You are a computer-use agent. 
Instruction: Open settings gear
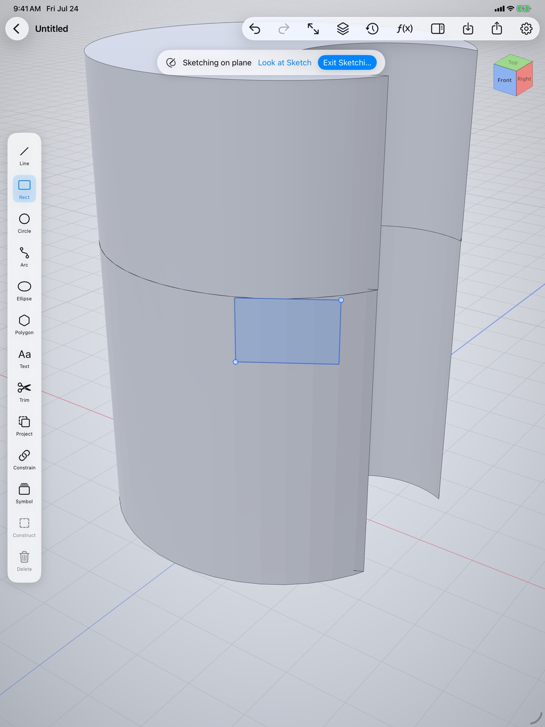pyautogui.click(x=526, y=29)
